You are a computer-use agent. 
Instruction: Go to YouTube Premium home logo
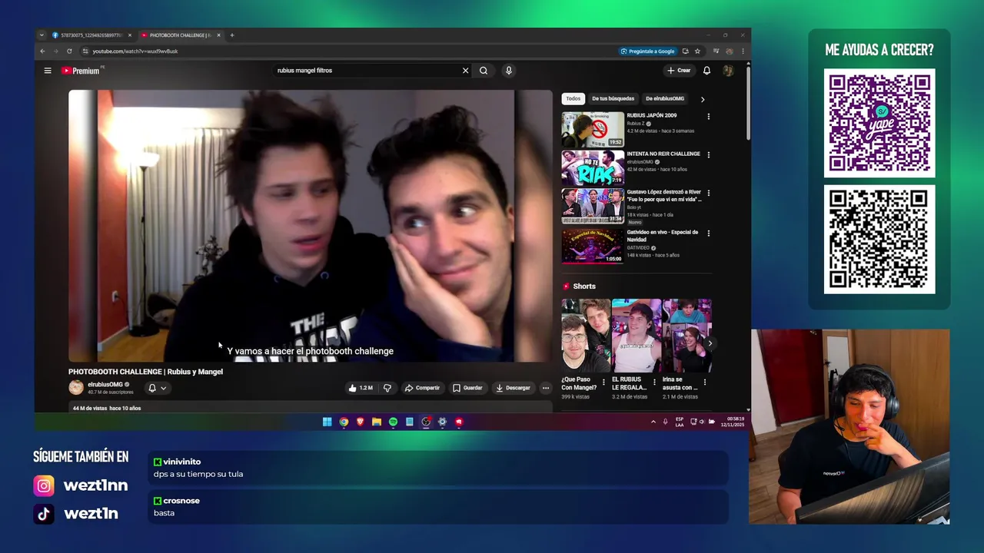point(81,71)
